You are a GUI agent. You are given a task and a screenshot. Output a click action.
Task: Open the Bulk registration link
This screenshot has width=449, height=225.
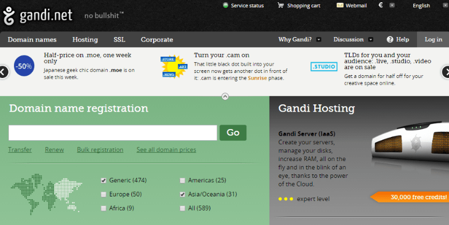click(100, 150)
